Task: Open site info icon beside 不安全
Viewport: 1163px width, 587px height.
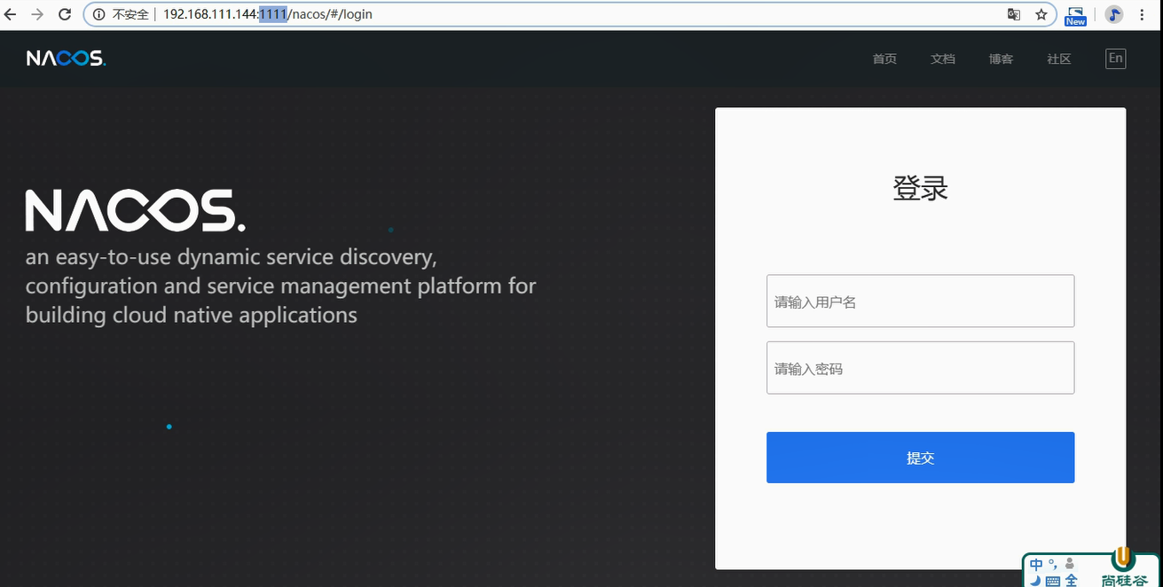Action: click(x=99, y=15)
